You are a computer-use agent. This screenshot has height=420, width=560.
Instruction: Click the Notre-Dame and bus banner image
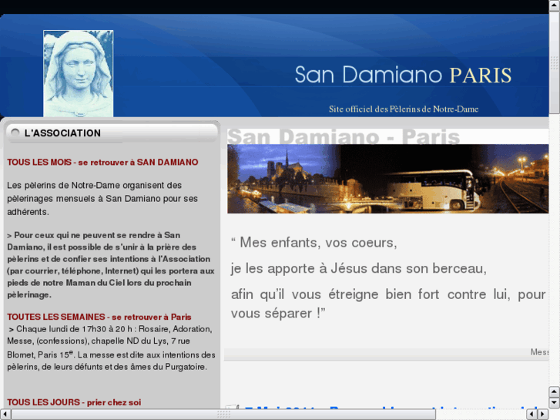point(388,179)
